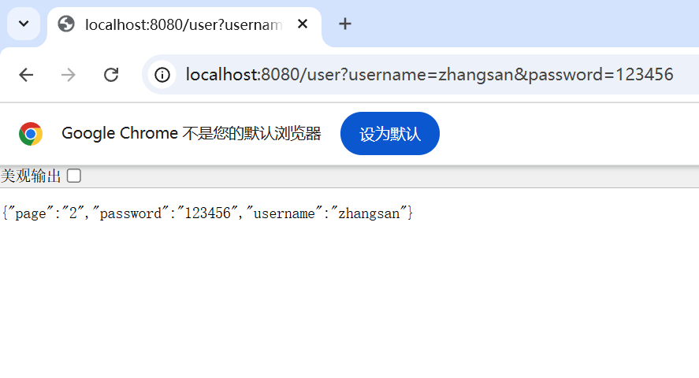
Task: Open a new tab with plus icon
Action: pos(344,24)
